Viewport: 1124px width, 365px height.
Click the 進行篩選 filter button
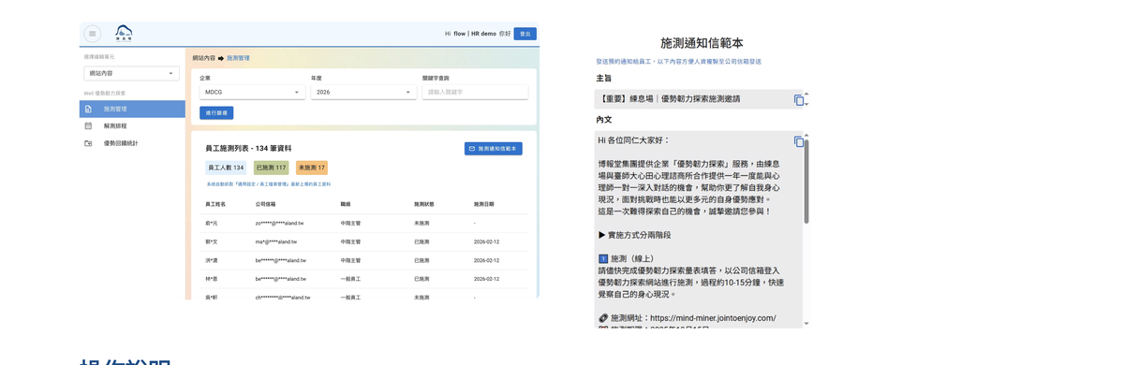click(x=216, y=113)
